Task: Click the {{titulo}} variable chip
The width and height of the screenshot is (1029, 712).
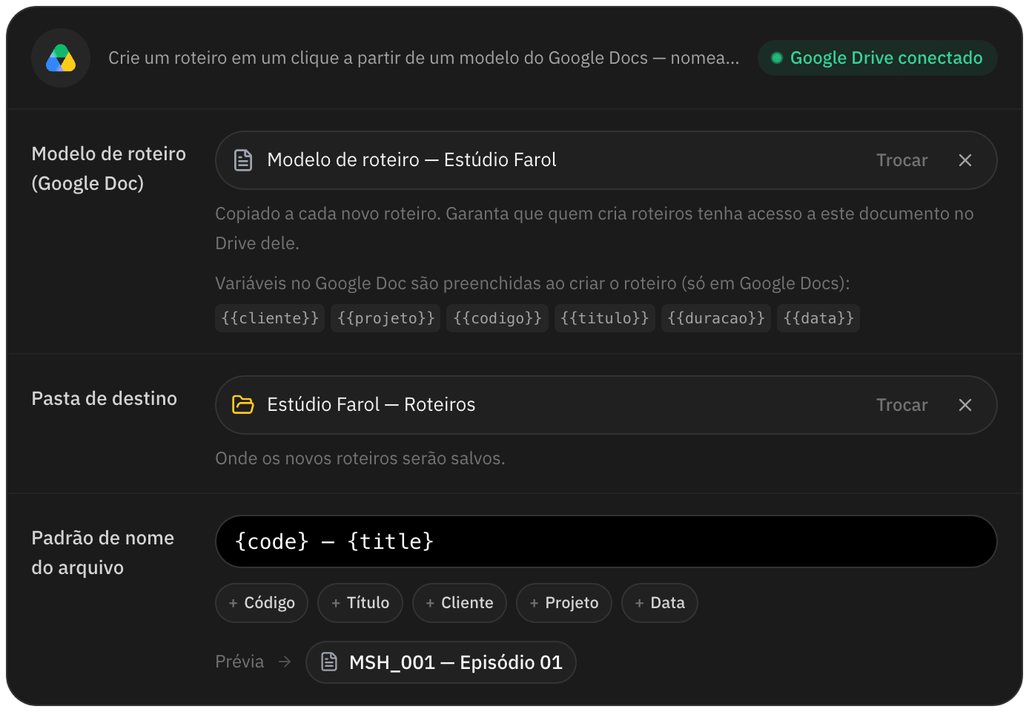Action: point(604,318)
